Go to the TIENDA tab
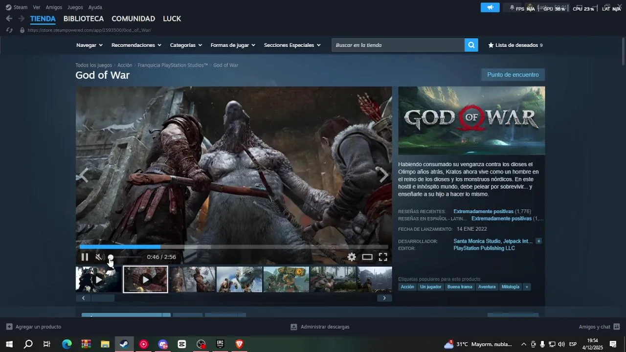Image resolution: width=626 pixels, height=352 pixels. tap(43, 19)
